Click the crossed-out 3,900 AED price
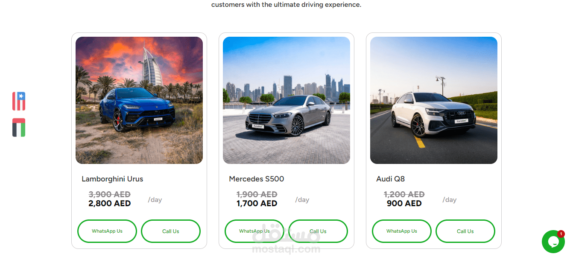The image size is (573, 260). [110, 195]
